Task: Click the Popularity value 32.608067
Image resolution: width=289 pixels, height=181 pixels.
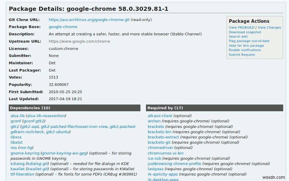Action: [59, 85]
